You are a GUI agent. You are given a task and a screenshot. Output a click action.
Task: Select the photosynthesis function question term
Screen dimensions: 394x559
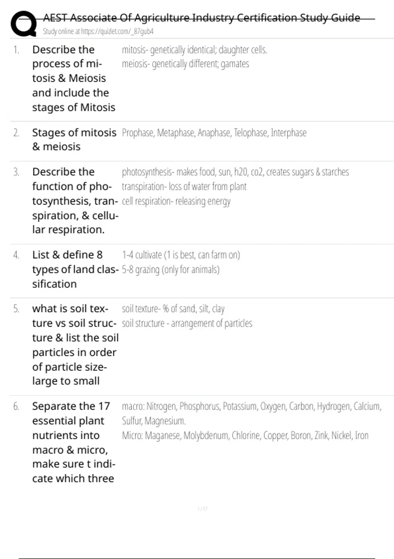tap(75, 201)
